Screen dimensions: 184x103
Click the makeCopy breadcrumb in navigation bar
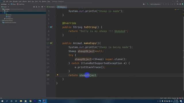(x=20, y=4)
